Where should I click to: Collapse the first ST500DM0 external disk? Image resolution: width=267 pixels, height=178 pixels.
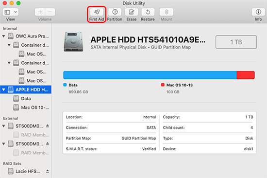click(3, 126)
